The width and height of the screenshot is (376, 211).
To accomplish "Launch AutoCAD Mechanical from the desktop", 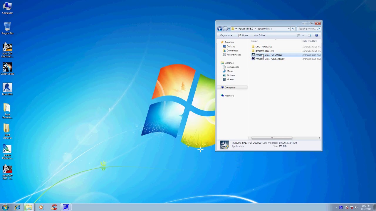I will pyautogui.click(x=7, y=50).
